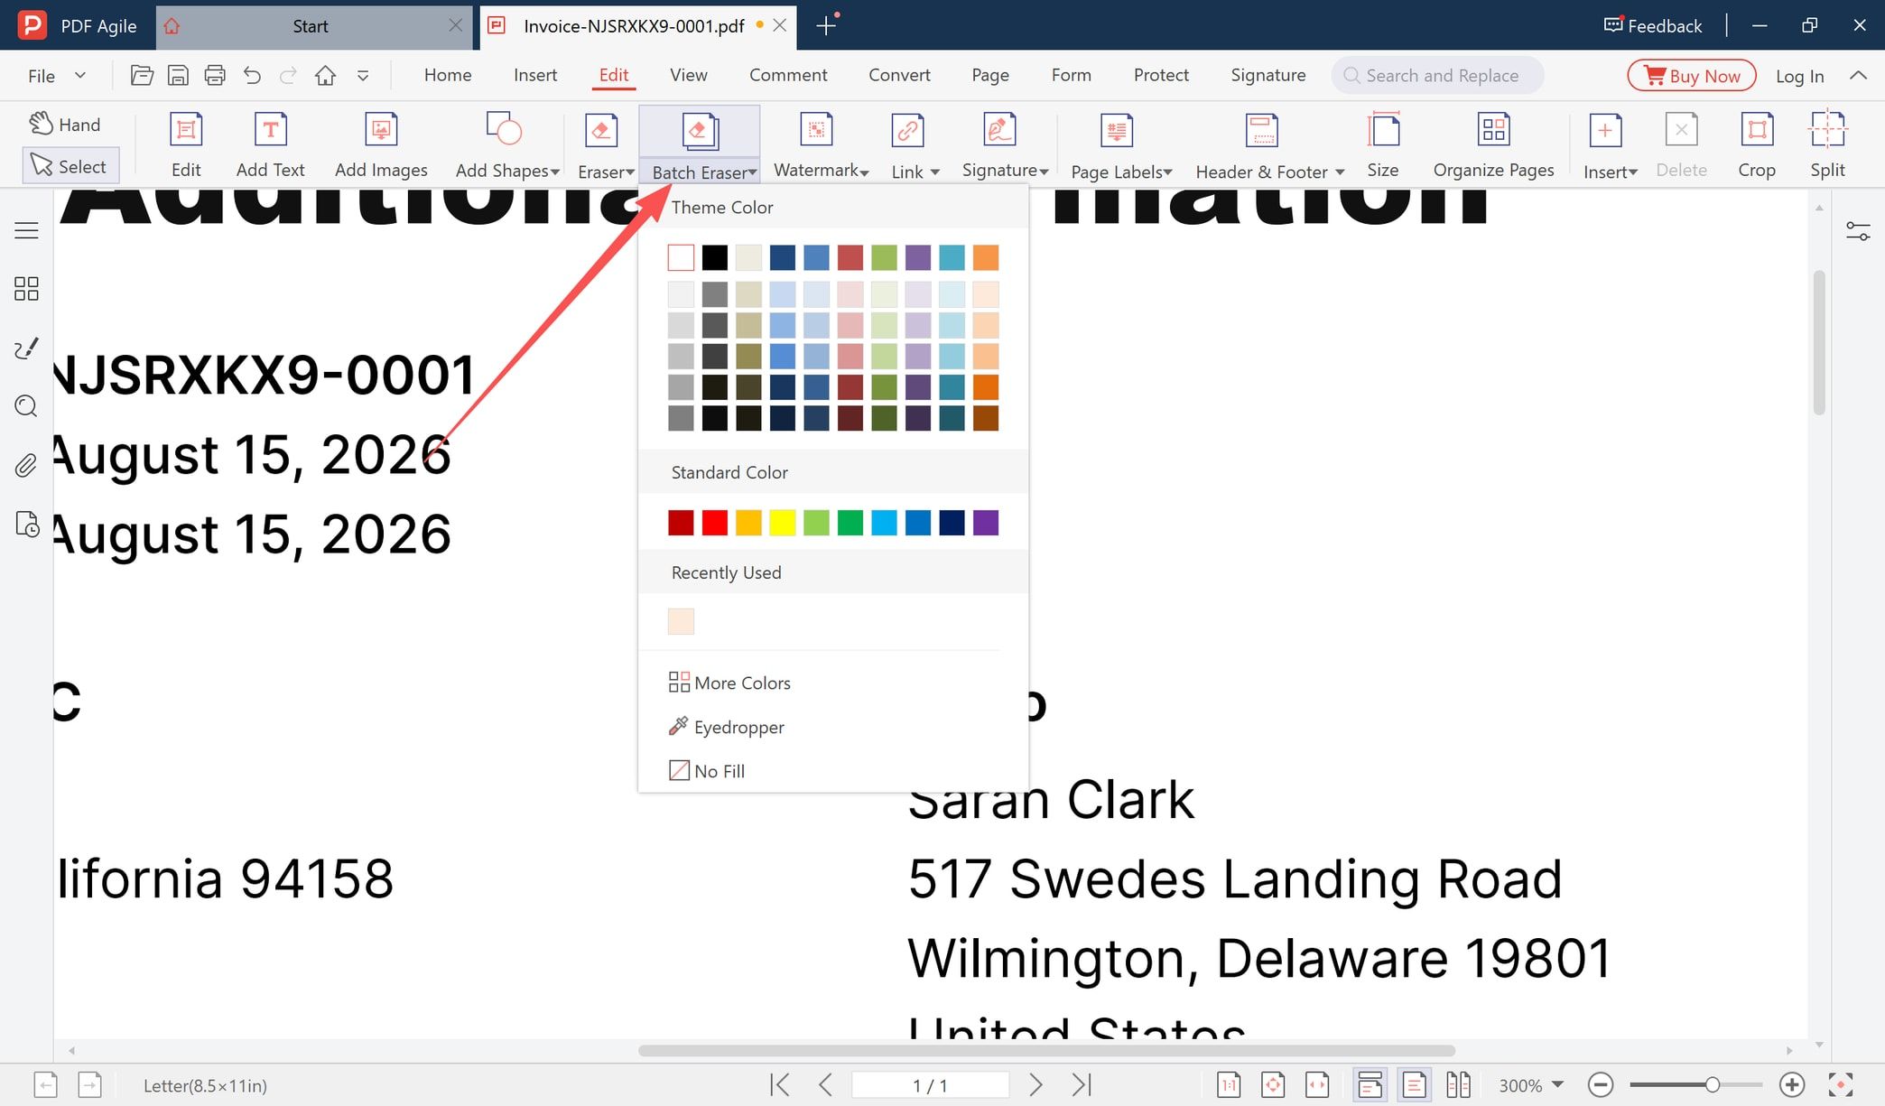Open the Edit content tool
Viewport: 1885px width, 1106px height.
pos(186,145)
